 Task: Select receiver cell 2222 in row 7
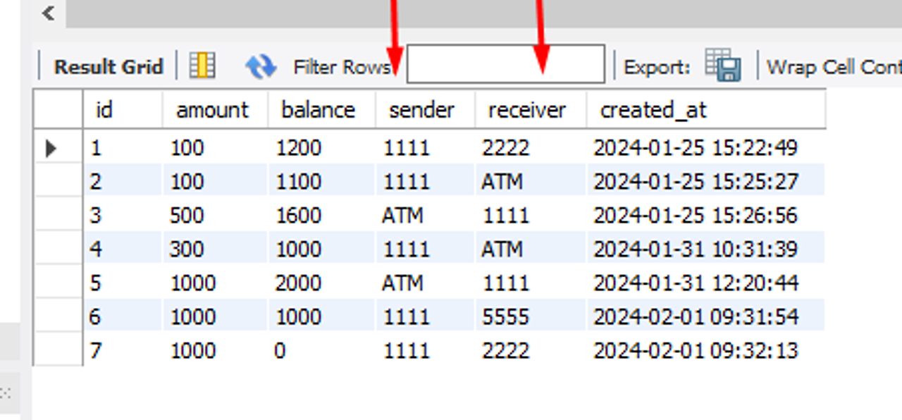(x=531, y=351)
